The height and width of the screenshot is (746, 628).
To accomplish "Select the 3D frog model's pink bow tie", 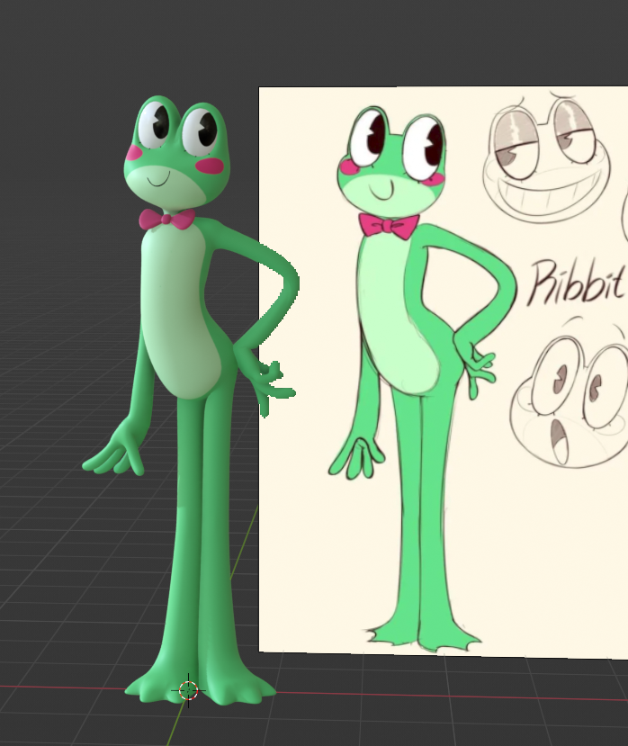I will (x=167, y=219).
